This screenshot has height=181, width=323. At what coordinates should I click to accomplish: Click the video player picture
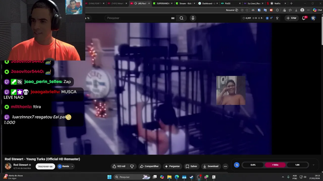coord(161,89)
